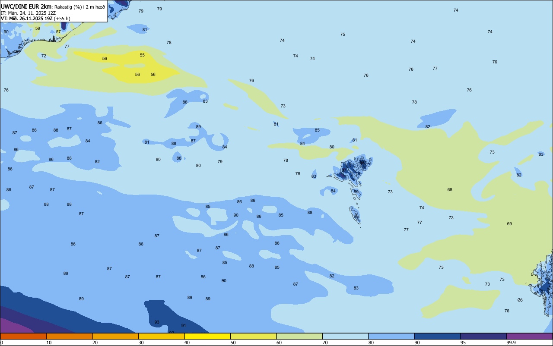Select the medium blue 80–90 legend segment
Image resolution: width=553 pixels, height=346 pixels.
(x=391, y=337)
